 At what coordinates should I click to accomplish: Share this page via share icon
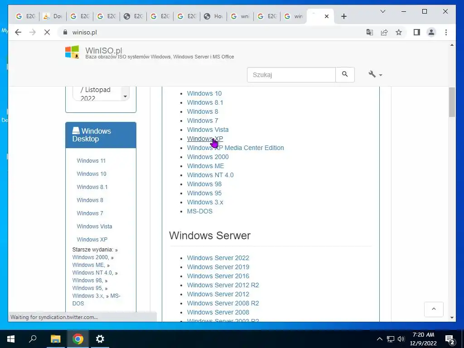(x=384, y=32)
